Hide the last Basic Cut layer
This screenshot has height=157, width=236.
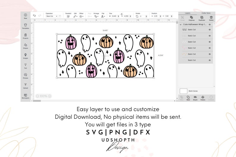210,60
